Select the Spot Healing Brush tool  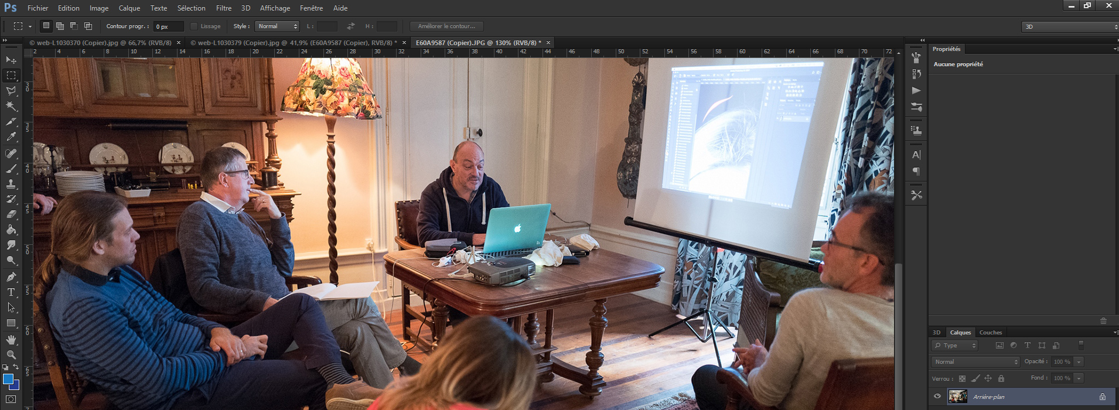(x=11, y=153)
